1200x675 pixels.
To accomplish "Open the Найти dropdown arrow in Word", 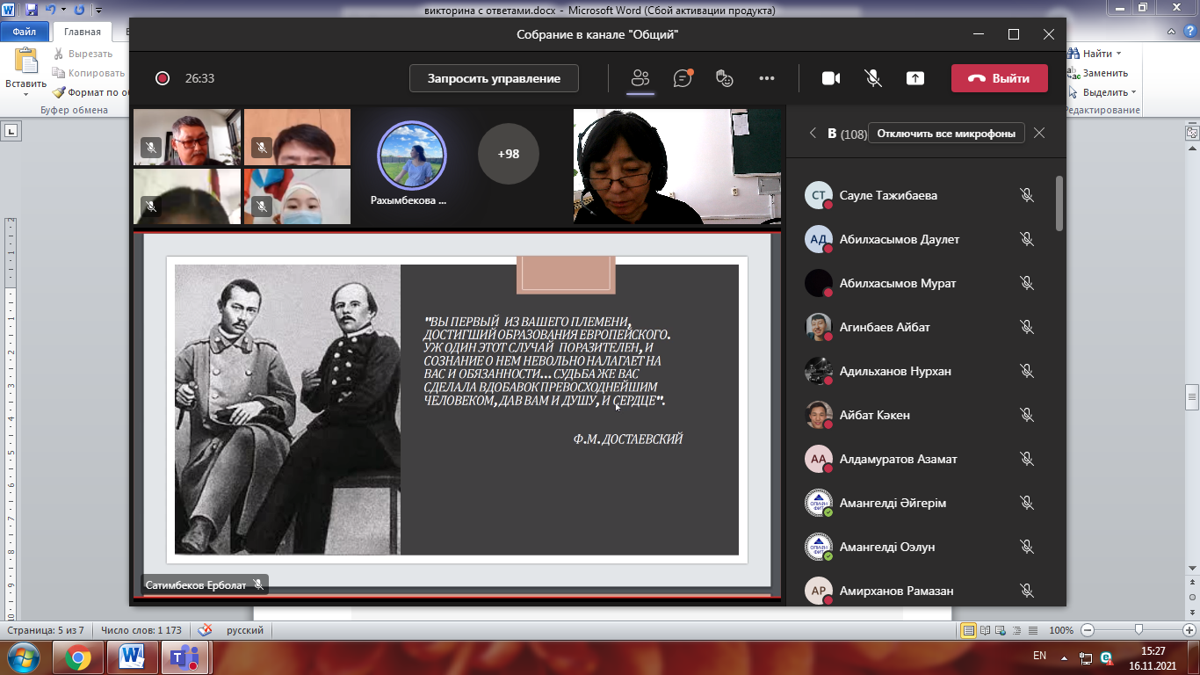I will [x=1119, y=54].
